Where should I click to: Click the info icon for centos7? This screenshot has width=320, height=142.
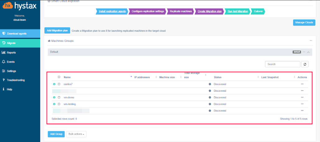(54, 84)
